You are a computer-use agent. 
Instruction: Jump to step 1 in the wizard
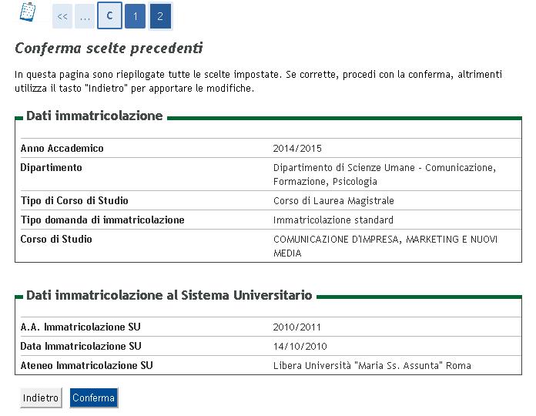[x=136, y=16]
